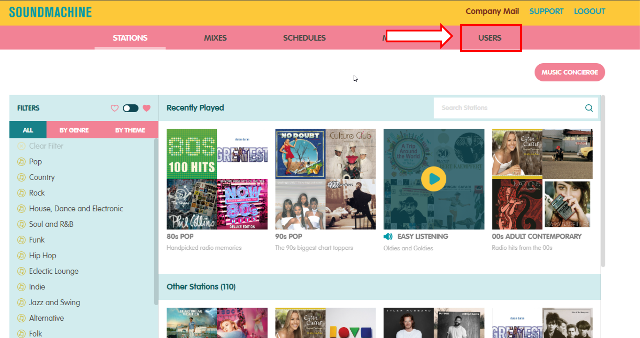Click the EASY LISTENING station title
Screen dimensions: 640x338
(423, 236)
